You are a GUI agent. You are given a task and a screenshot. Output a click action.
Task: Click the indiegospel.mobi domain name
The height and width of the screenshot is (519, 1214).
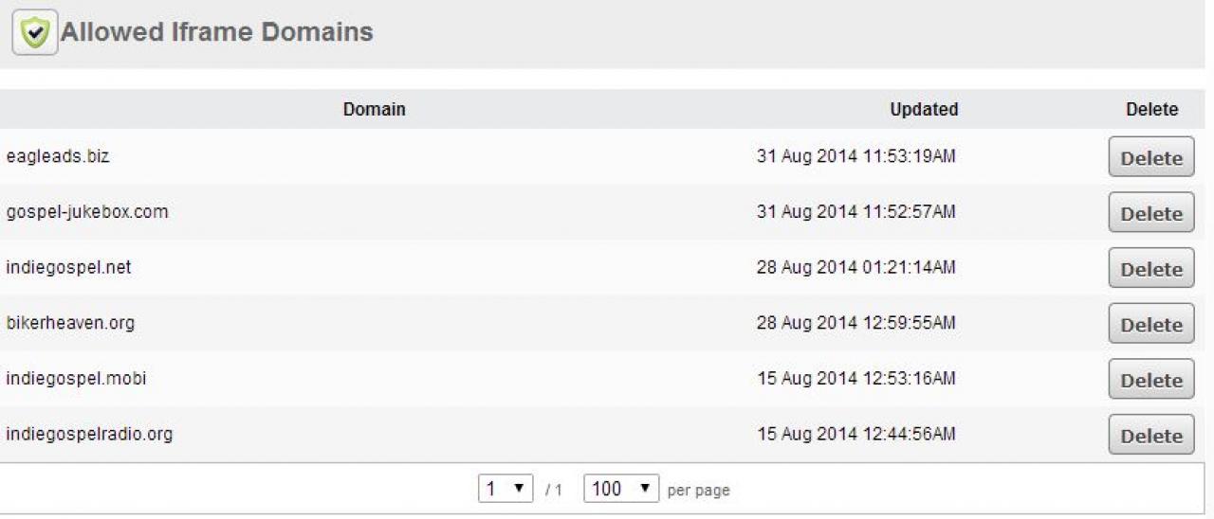(76, 379)
